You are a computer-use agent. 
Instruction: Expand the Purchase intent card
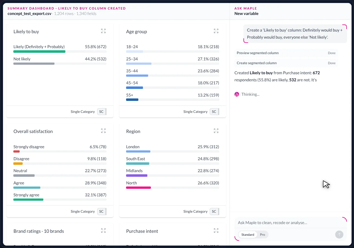pyautogui.click(x=216, y=231)
